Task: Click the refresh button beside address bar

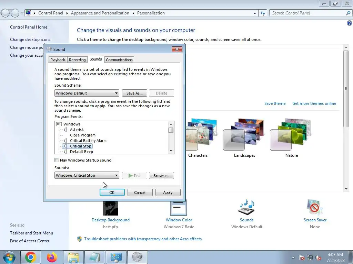Action: tap(262, 13)
